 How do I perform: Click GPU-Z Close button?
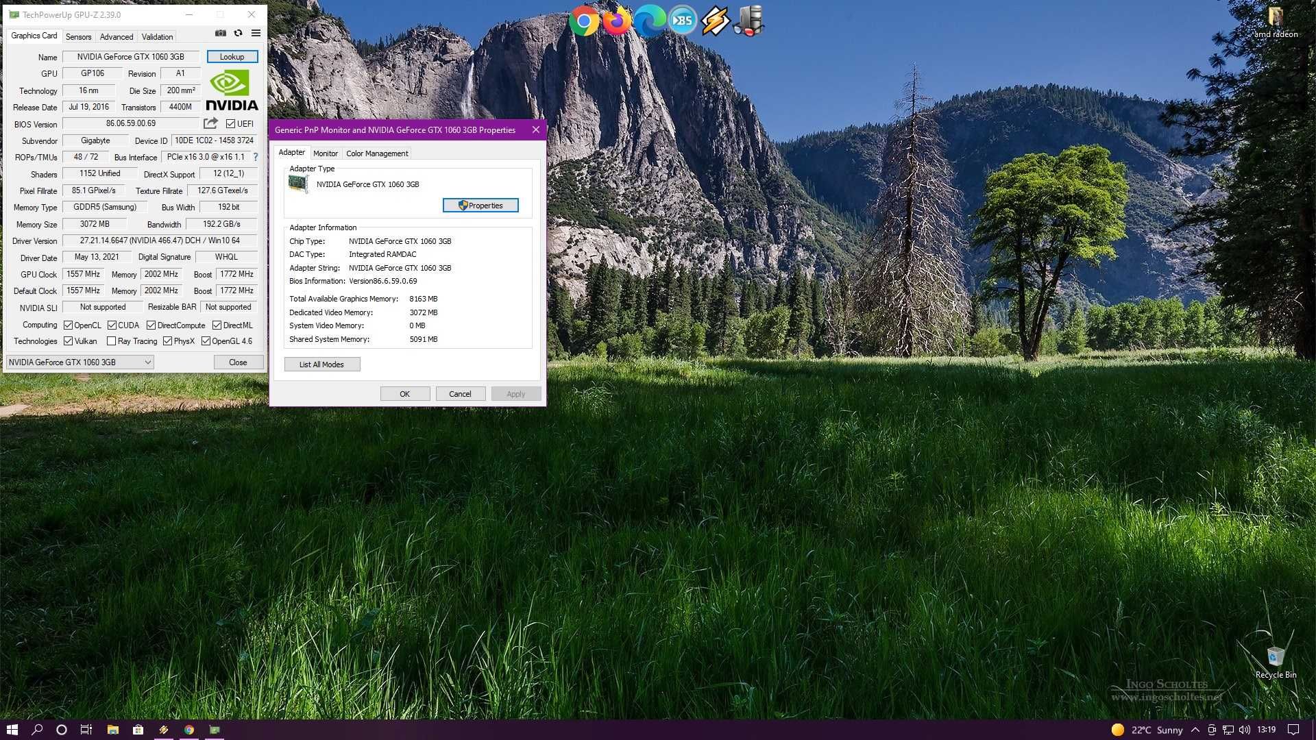[x=238, y=362]
